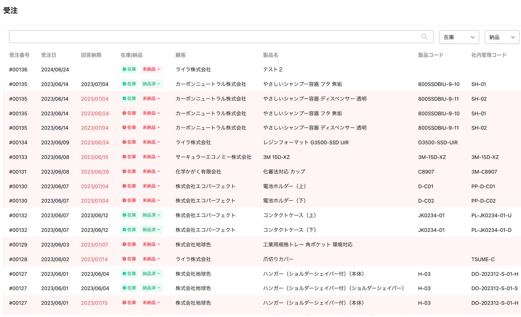Click the 受注番号 column header
This screenshot has width=521, height=317.
[19, 55]
